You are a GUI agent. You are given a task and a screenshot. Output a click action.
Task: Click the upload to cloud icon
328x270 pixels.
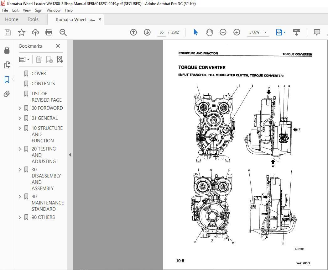coord(35,32)
